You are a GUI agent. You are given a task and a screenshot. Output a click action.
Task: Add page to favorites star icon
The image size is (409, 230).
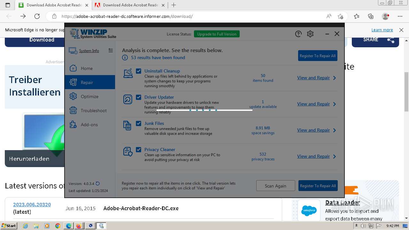[340, 16]
